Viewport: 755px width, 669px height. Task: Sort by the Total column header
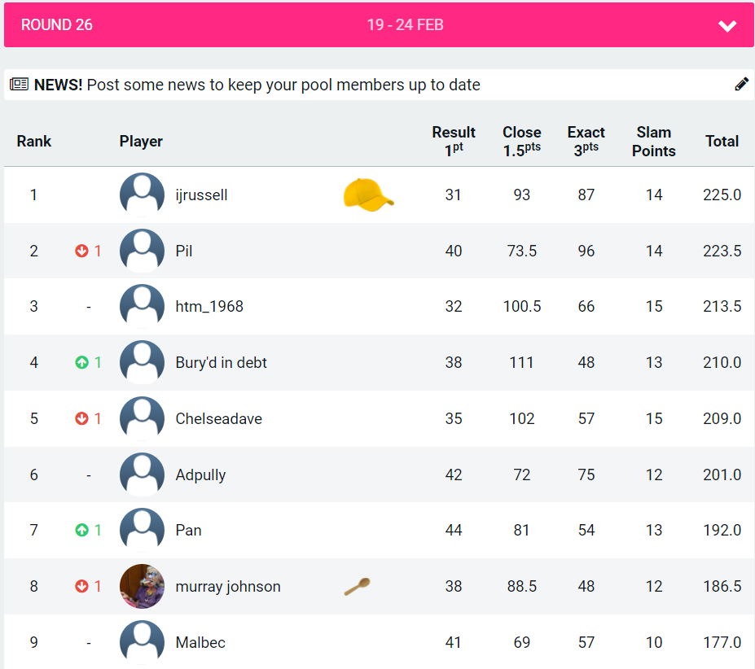click(722, 142)
